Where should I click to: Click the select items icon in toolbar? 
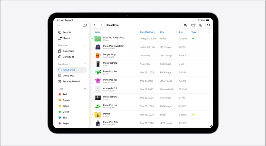tap(186, 25)
